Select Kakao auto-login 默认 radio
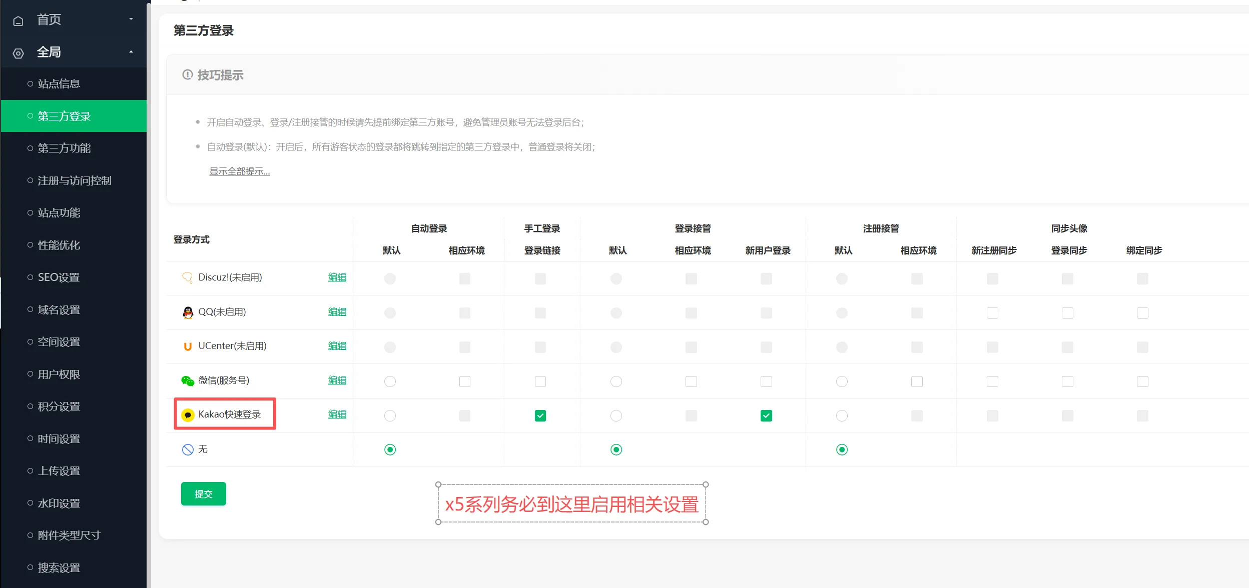Screen dimensions: 1249x588 (x=390, y=415)
